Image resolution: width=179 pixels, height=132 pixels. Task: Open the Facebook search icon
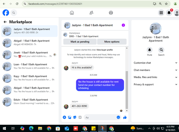point(14,13)
